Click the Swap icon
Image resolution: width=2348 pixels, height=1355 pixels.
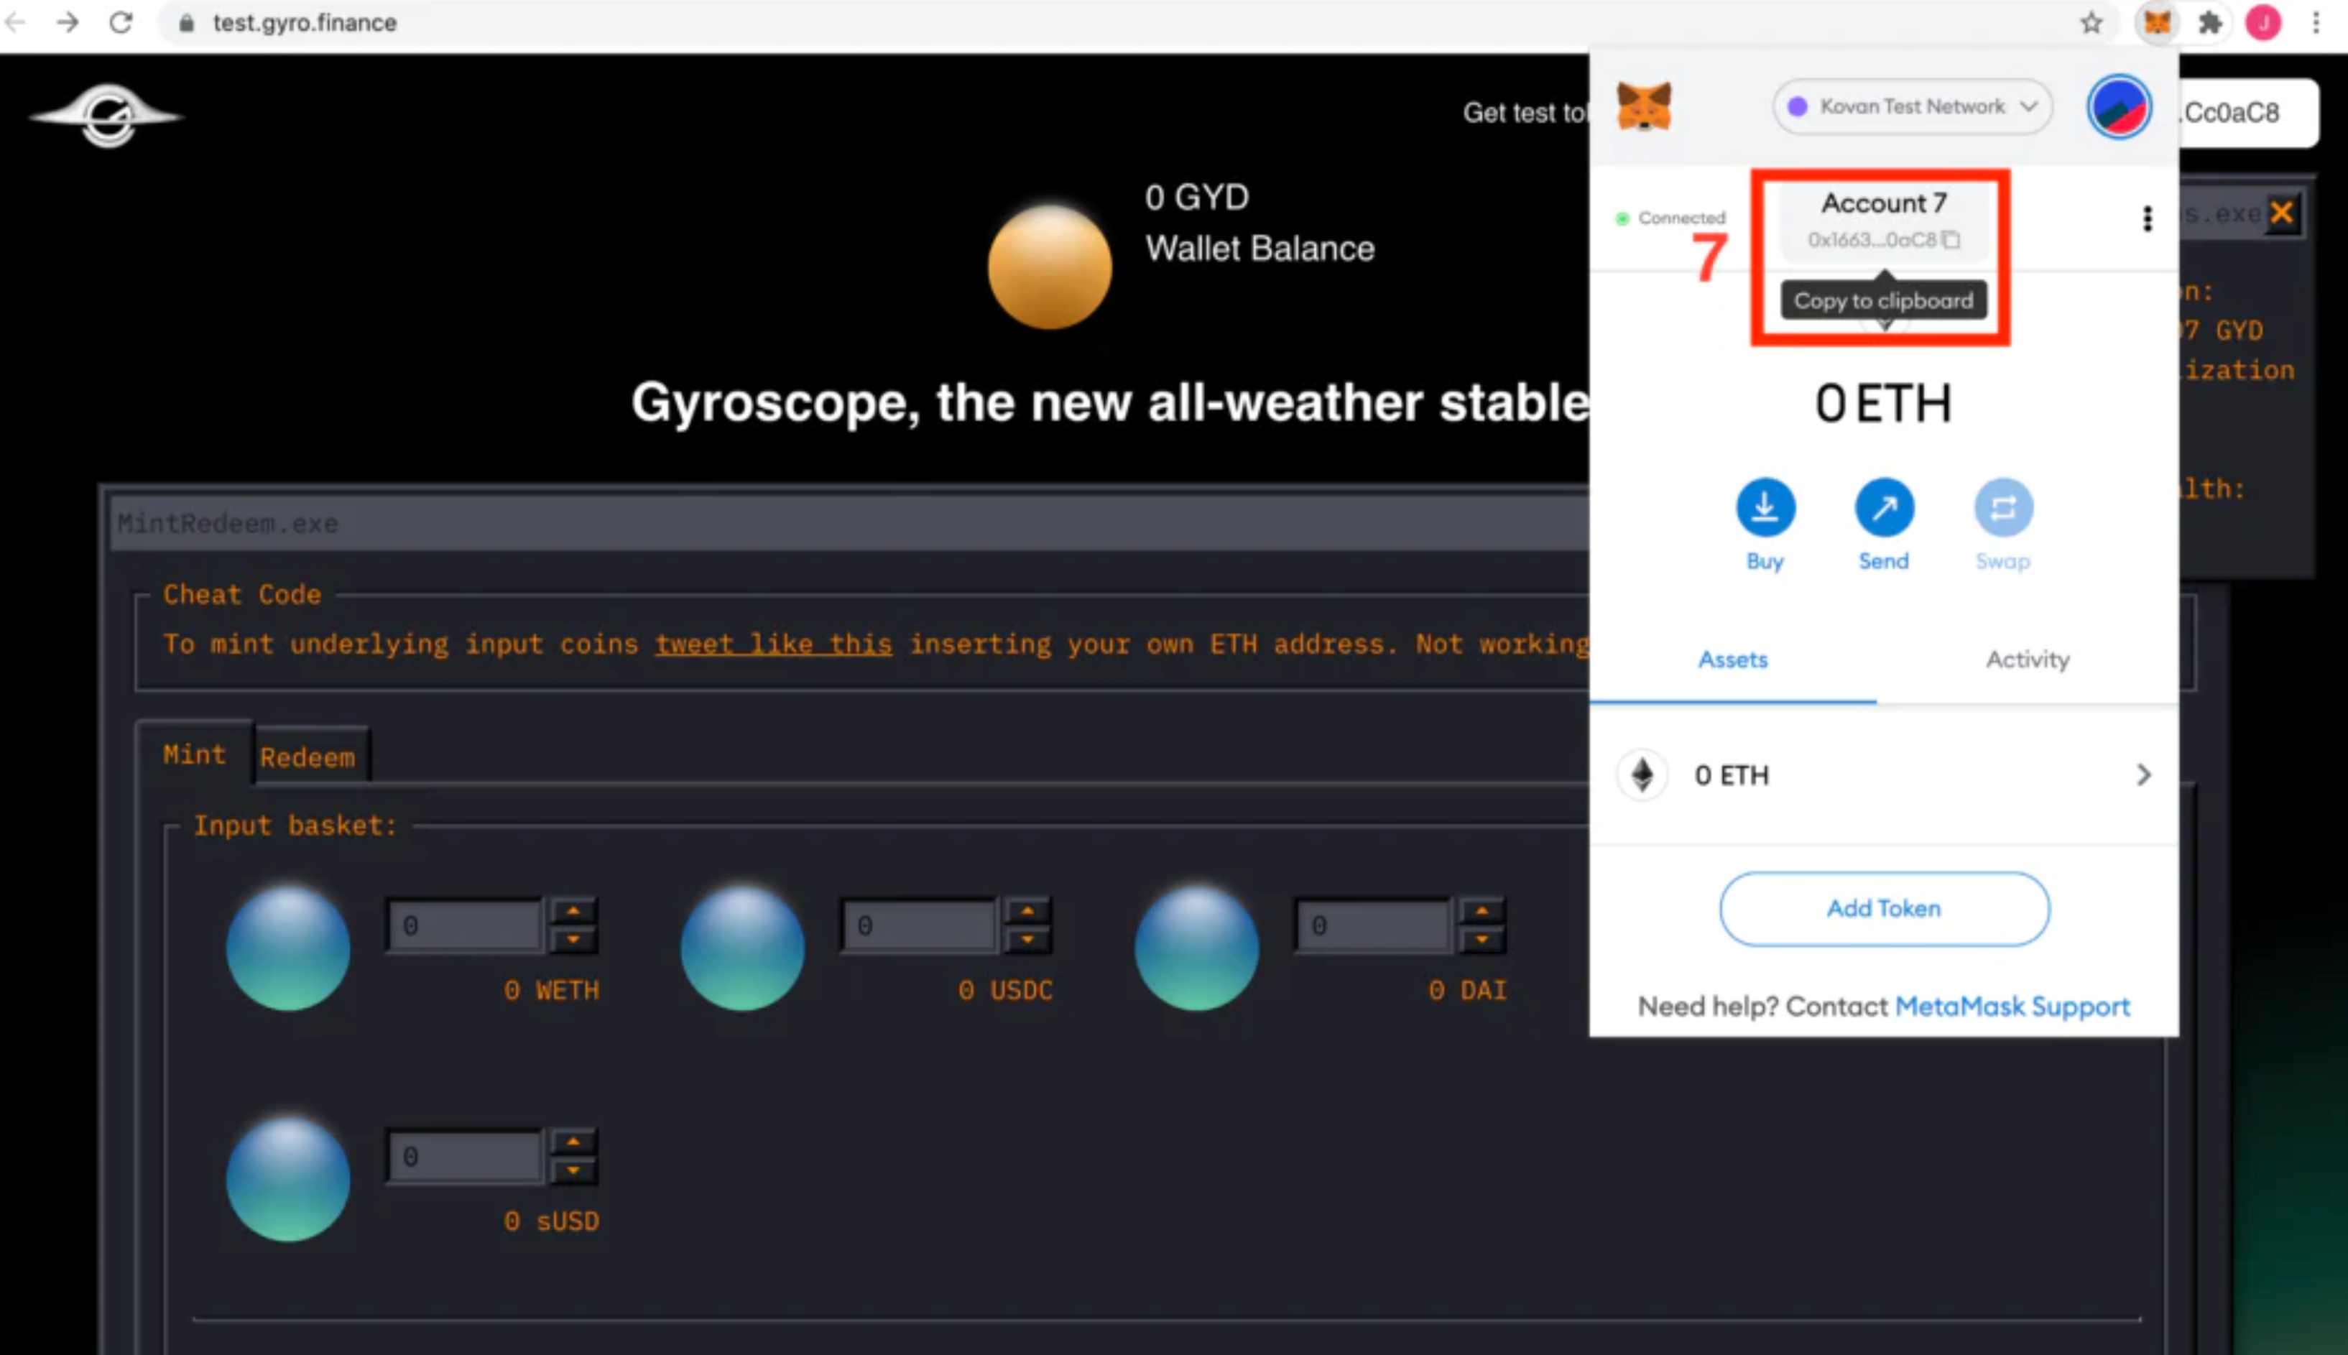click(2002, 507)
